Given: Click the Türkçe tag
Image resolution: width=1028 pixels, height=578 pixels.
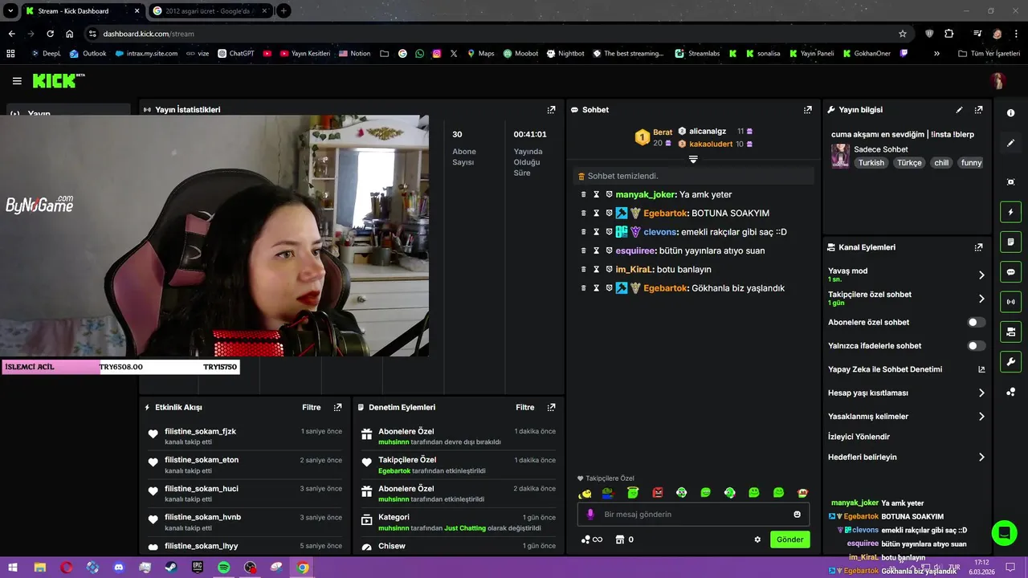Looking at the screenshot, I should pyautogui.click(x=909, y=163).
